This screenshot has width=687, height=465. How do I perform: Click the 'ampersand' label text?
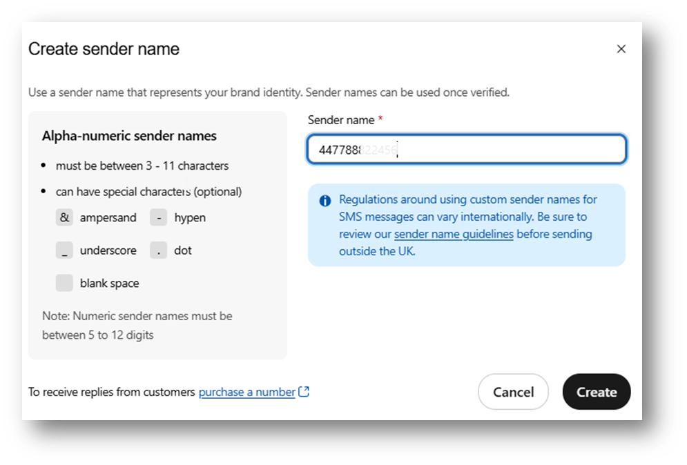pos(108,217)
